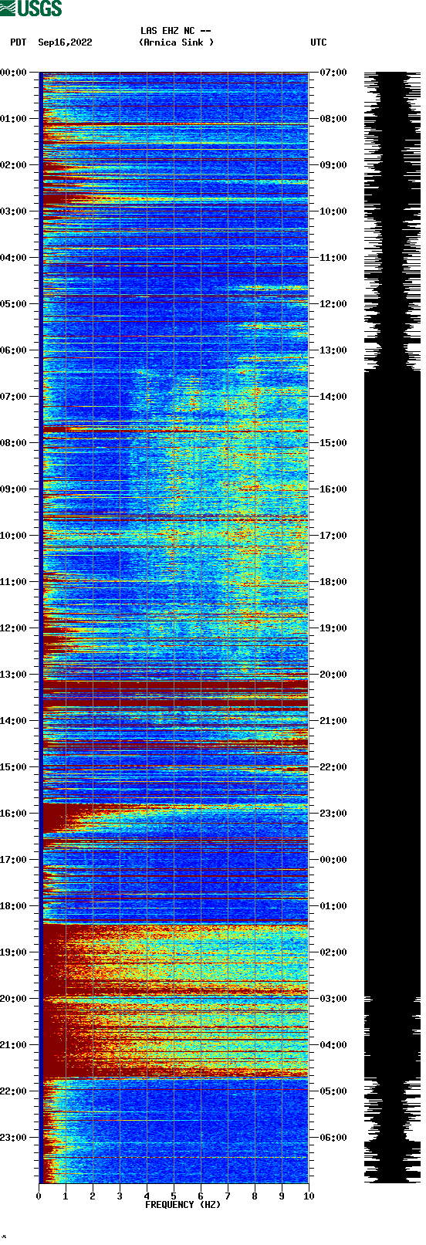Click the spectrogram plot area
The height and width of the screenshot is (1245, 426).
point(175,628)
